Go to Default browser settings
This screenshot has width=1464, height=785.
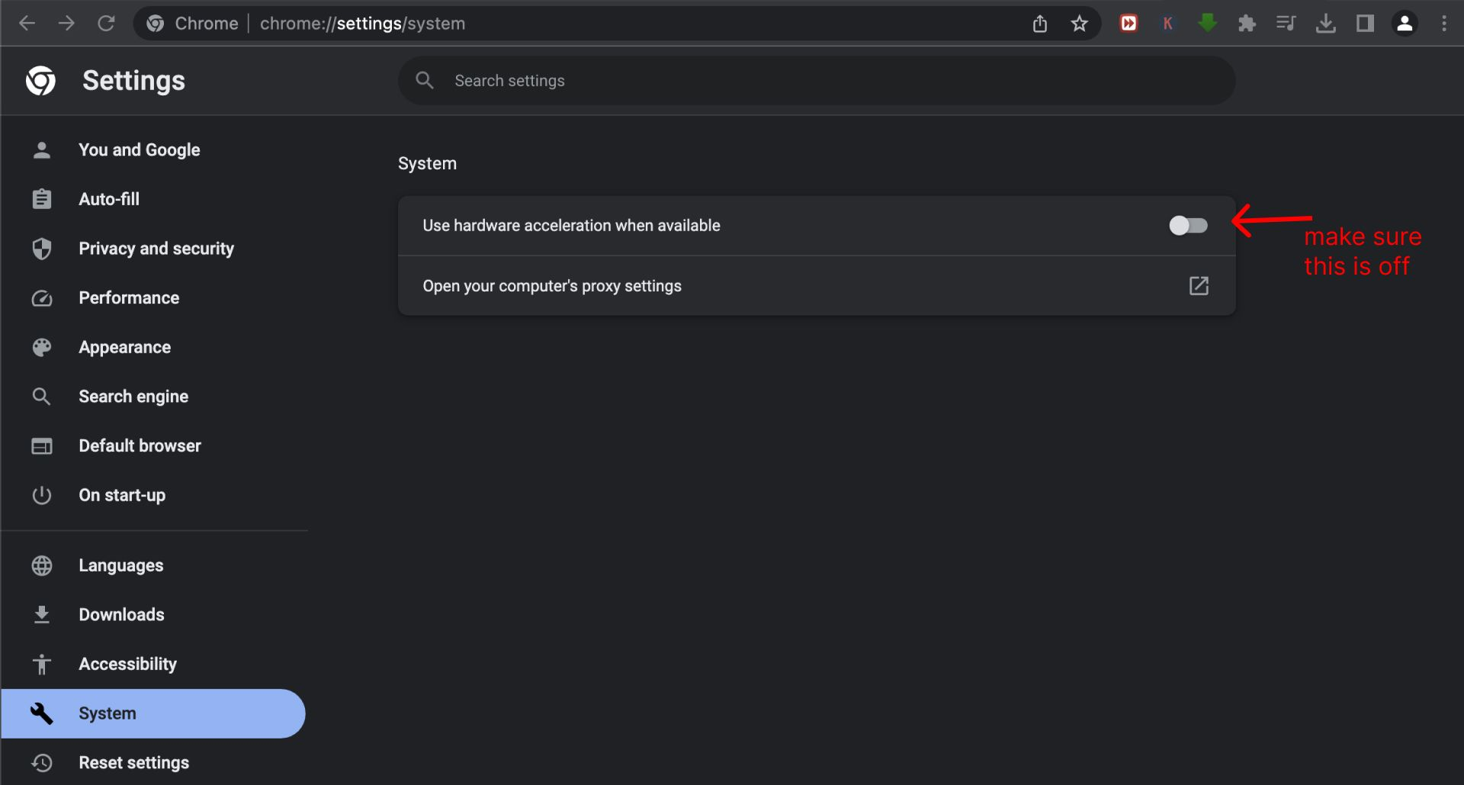point(140,445)
